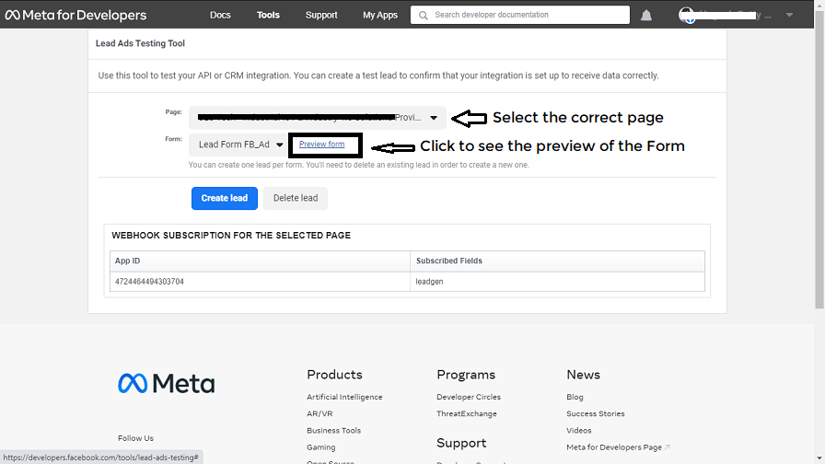Click the Delete lead button
Screen dimensions: 825x464
[x=296, y=198]
